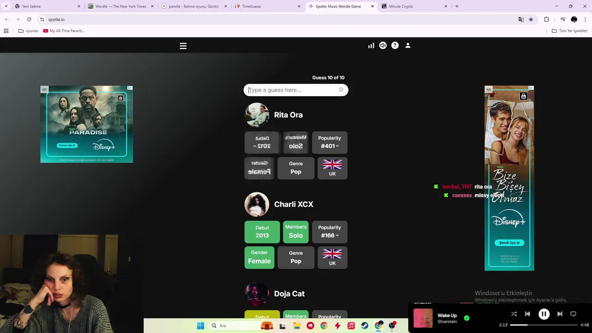The image size is (592, 333).
Task: Open the apps grid in bookmarks bar
Action: [6, 31]
